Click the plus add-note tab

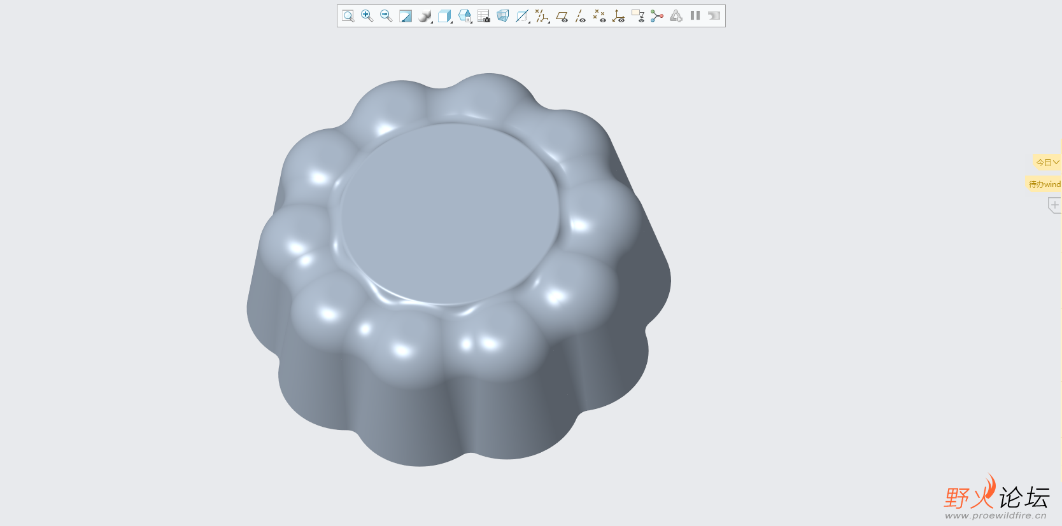point(1054,205)
